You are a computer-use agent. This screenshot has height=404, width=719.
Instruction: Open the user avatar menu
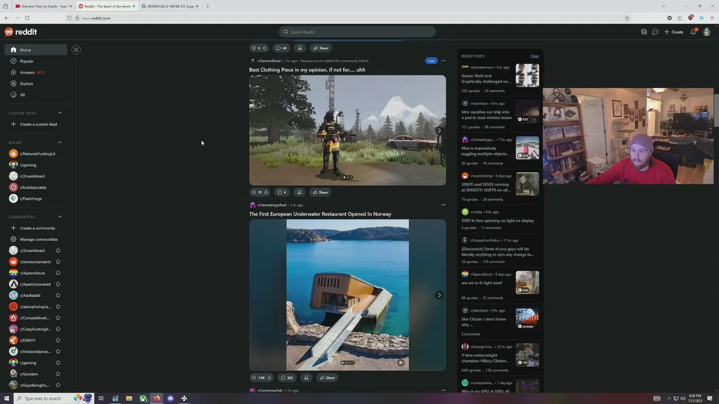click(707, 32)
